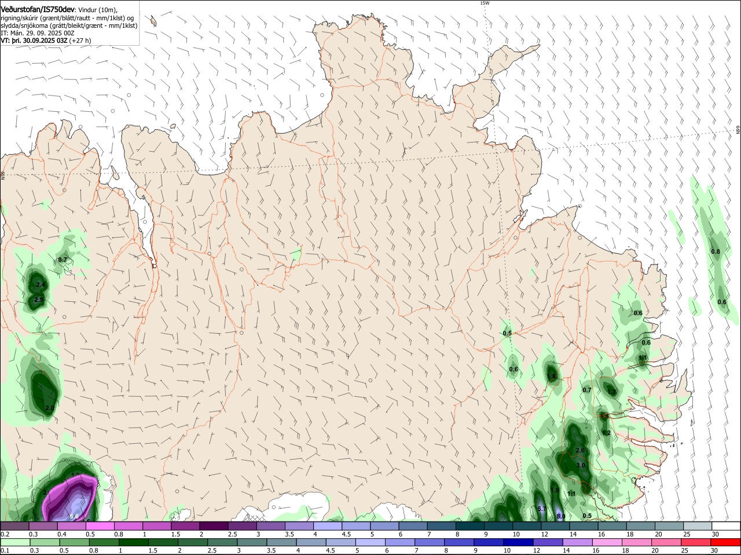Image resolution: width=741 pixels, height=555 pixels.
Task: Click the 2.4 precipitation value on the map
Action: coord(41,285)
